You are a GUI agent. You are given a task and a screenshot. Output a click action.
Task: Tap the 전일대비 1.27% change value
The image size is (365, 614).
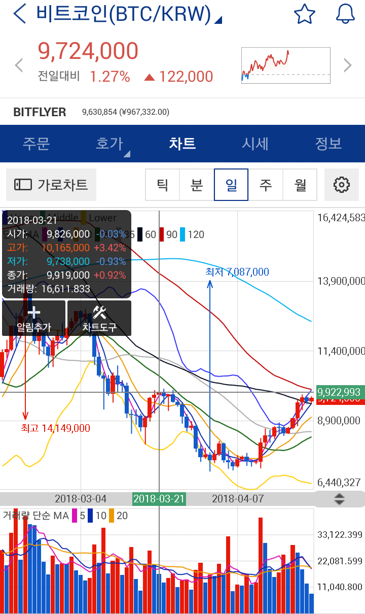pos(110,77)
